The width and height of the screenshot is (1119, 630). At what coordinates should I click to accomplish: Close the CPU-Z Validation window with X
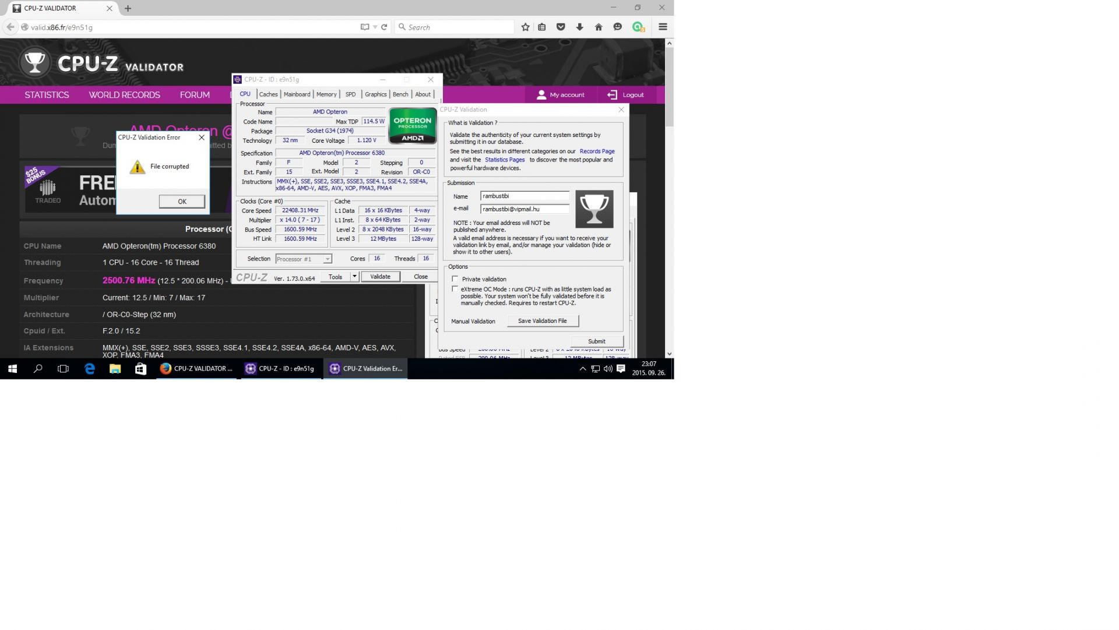(x=621, y=110)
